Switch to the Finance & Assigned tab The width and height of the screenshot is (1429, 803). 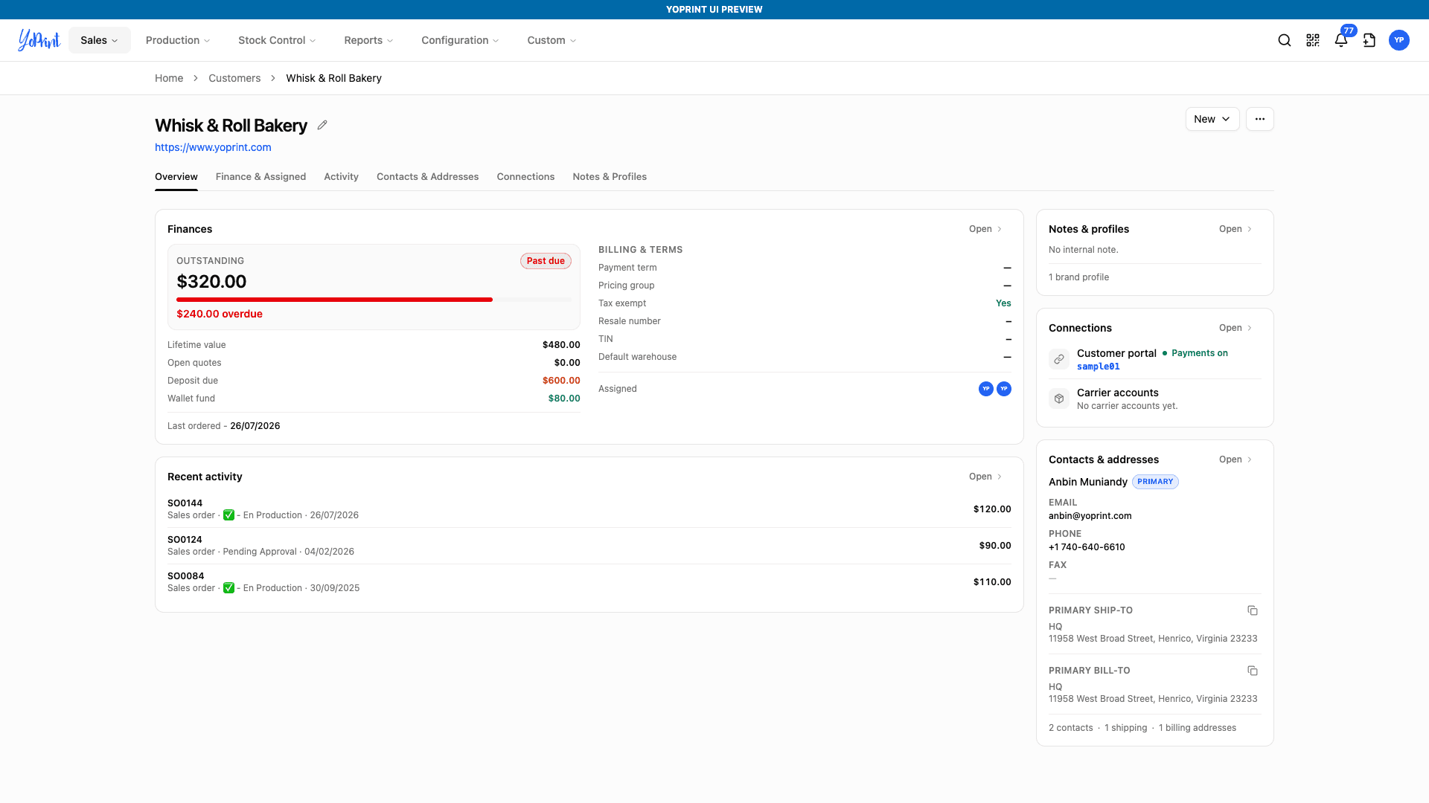pos(260,177)
